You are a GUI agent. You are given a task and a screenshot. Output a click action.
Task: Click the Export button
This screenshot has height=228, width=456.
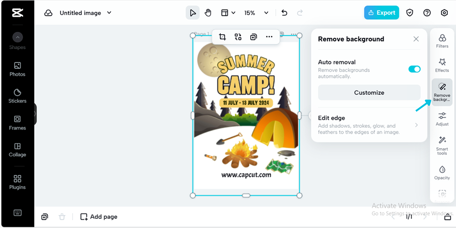382,13
